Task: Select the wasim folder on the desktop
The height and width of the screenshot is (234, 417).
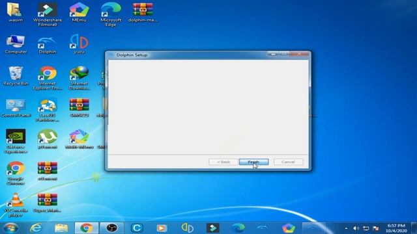Action: 16,12
